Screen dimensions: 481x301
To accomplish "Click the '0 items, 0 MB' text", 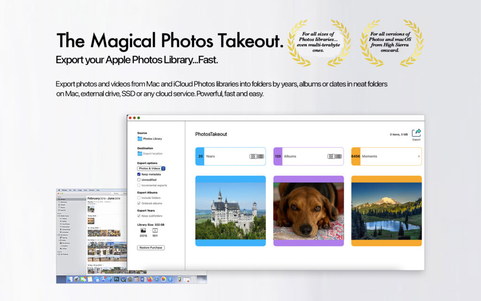I will [x=399, y=135].
